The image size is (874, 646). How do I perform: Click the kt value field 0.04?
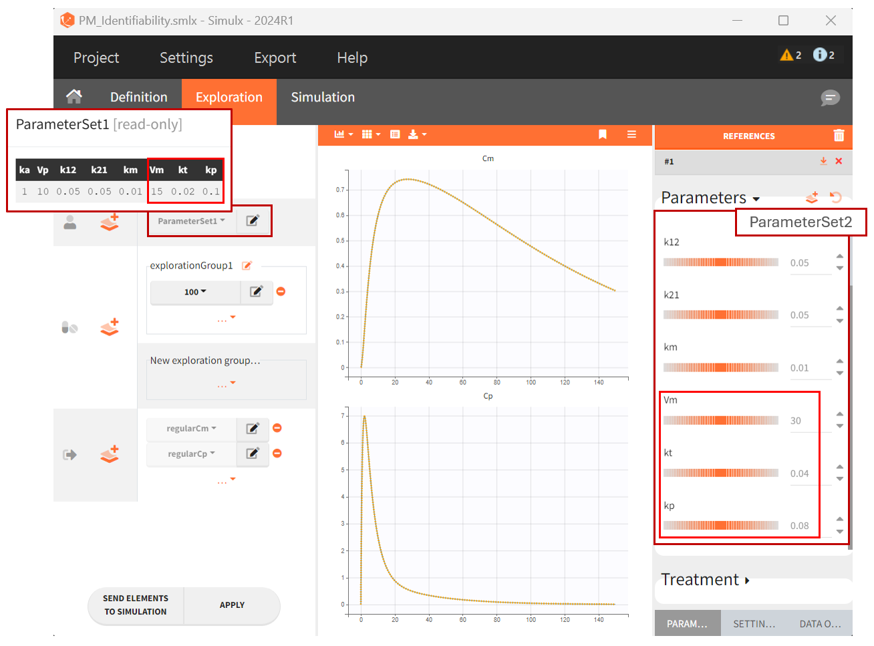[810, 474]
